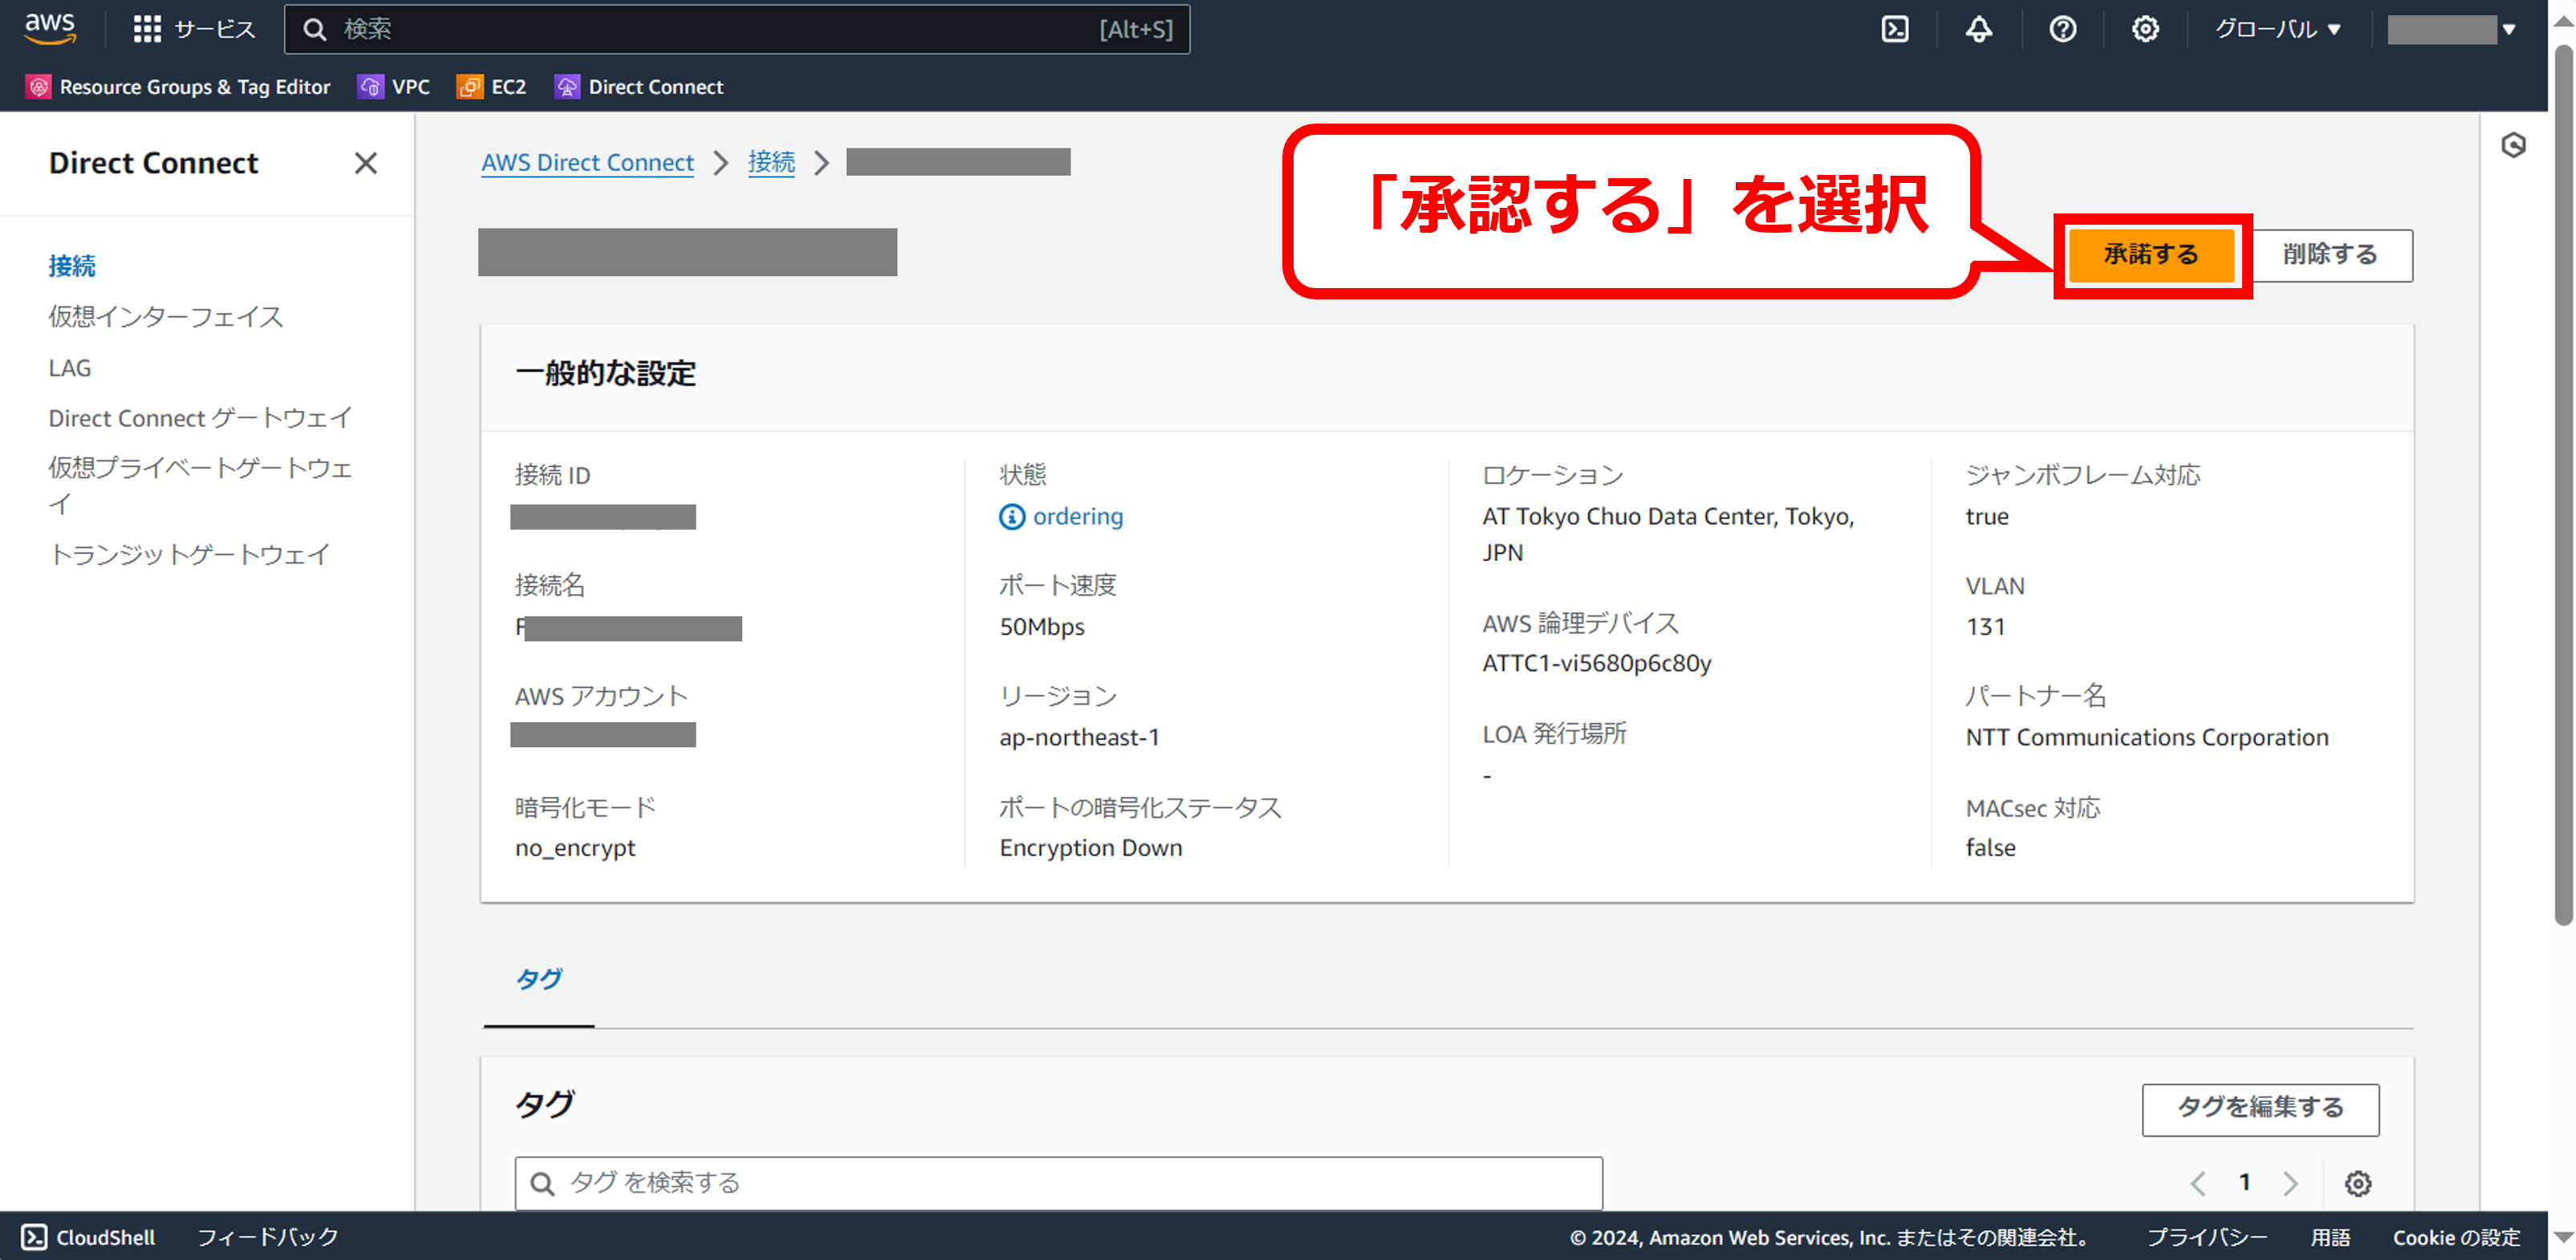
Task: Expand the account name dropdown
Action: pyautogui.click(x=2452, y=29)
